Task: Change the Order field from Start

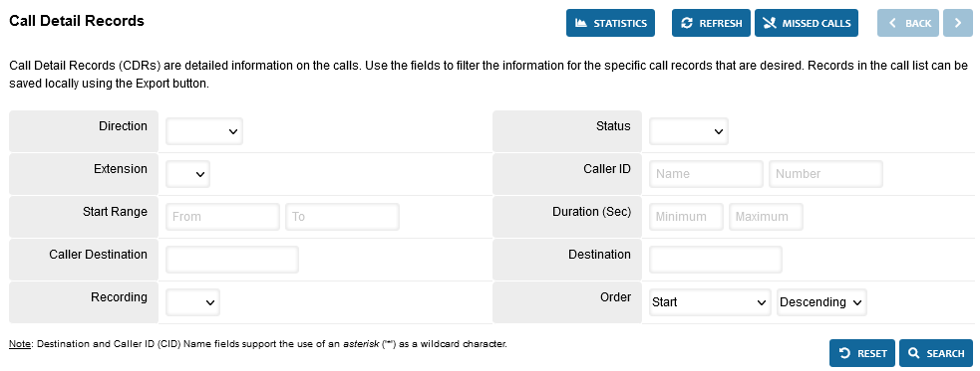Action: [710, 302]
